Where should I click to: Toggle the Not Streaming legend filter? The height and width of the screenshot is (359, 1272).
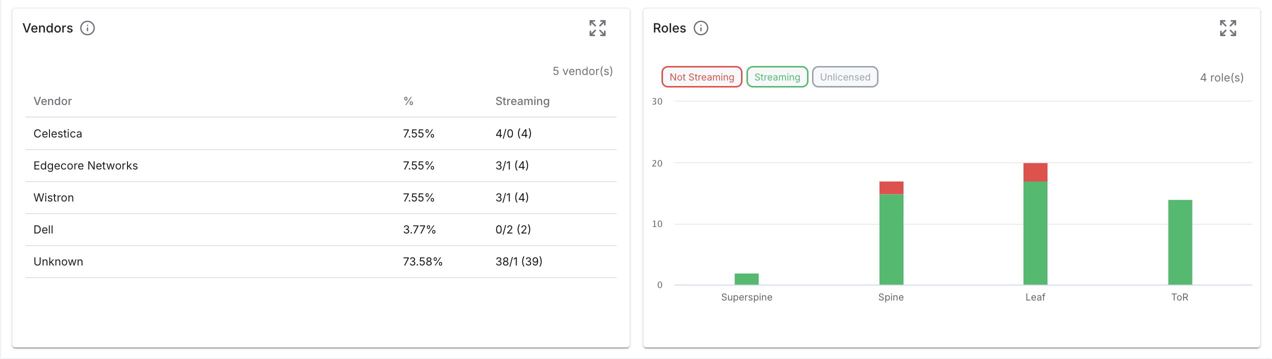click(x=701, y=77)
